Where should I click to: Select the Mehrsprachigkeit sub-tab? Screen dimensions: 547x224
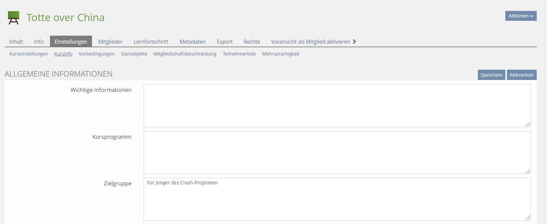[x=281, y=54]
